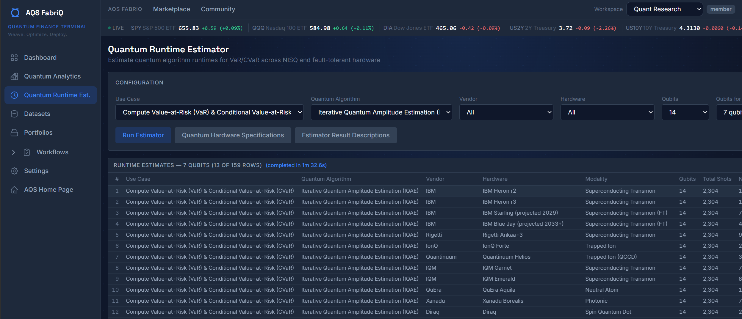Open the Use Case dropdown
Viewport: 742px width, 319px height.
click(x=209, y=112)
